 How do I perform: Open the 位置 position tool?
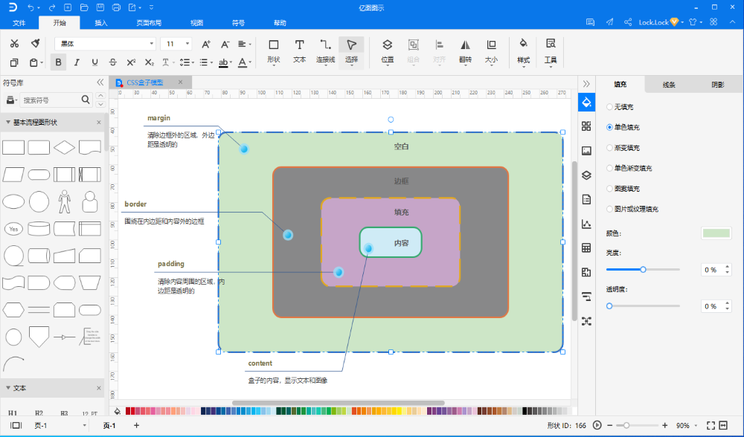(x=387, y=52)
